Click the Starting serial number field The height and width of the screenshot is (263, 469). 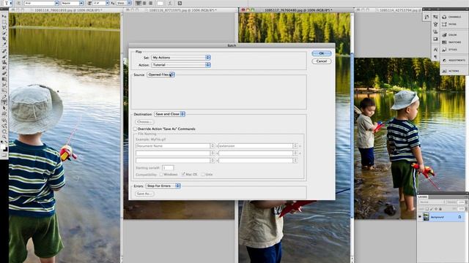coord(168,167)
